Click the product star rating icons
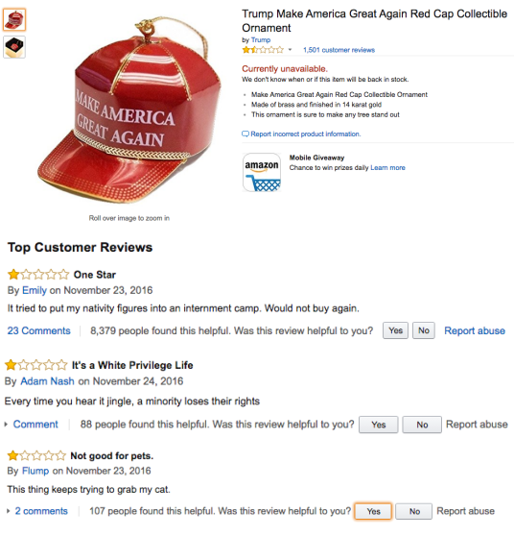The image size is (514, 536). (x=263, y=50)
